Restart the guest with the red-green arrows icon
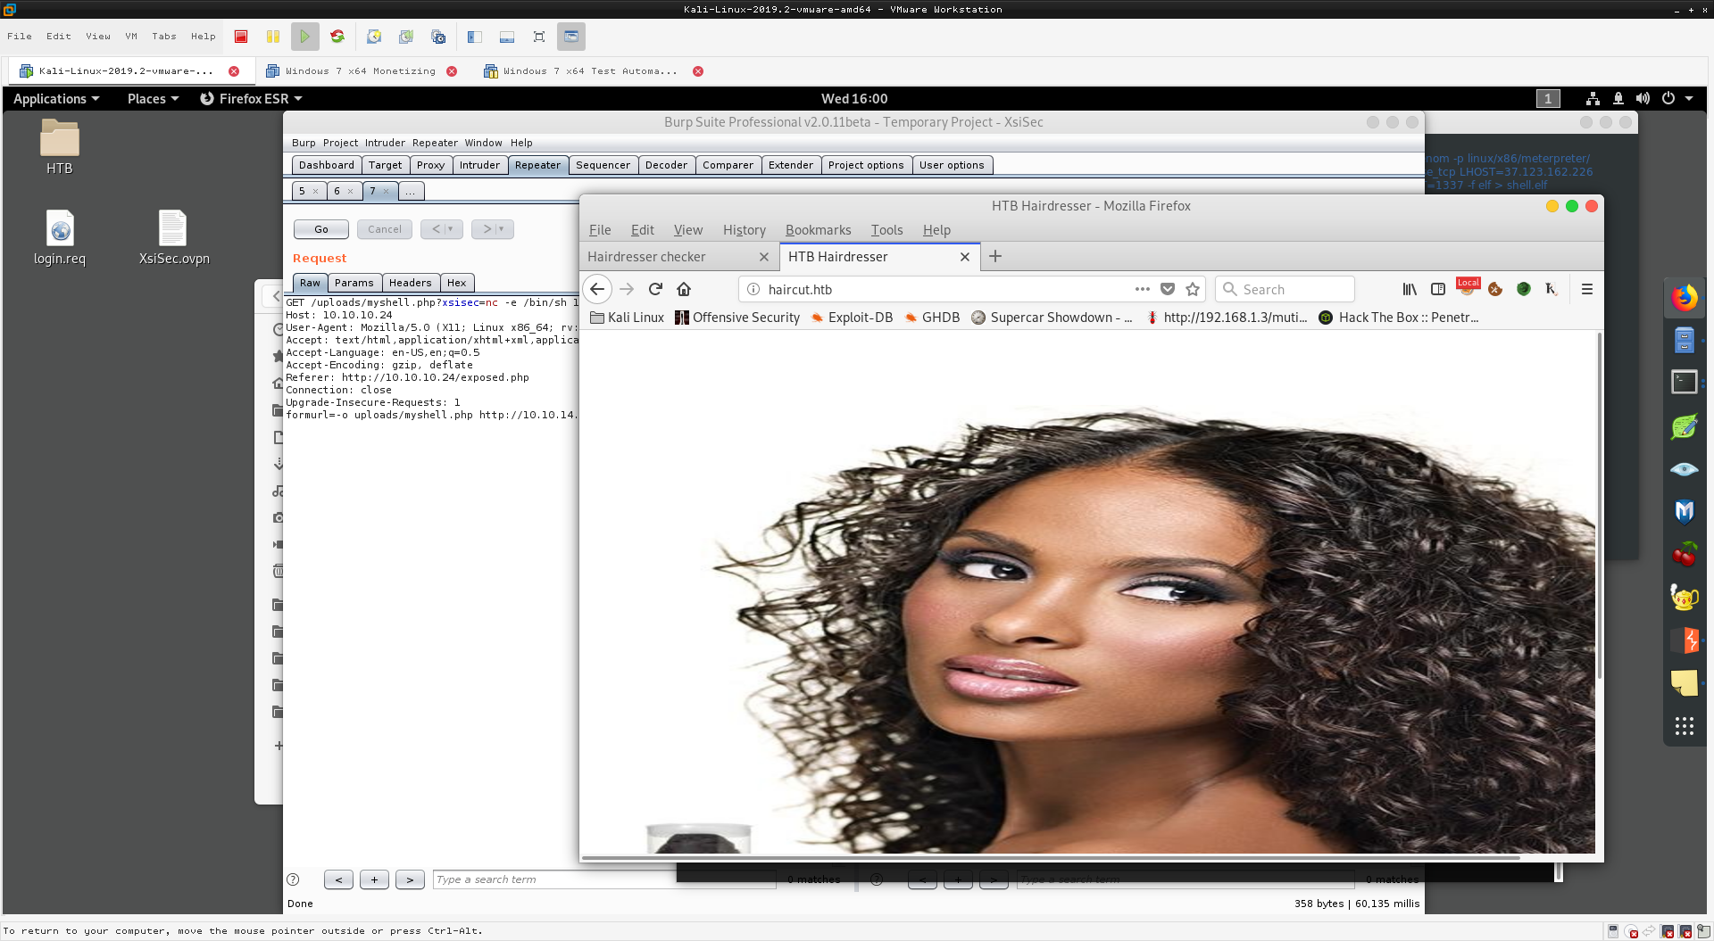The height and width of the screenshot is (941, 1714). point(337,37)
